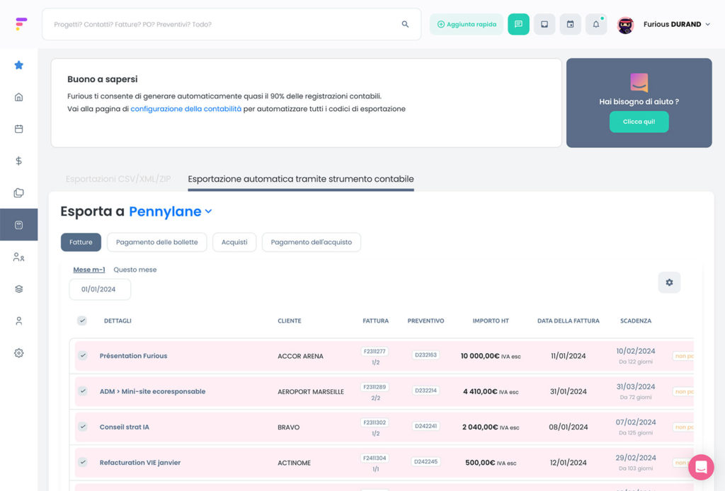
Task: Open invoice badge F2311277
Action: 375,352
